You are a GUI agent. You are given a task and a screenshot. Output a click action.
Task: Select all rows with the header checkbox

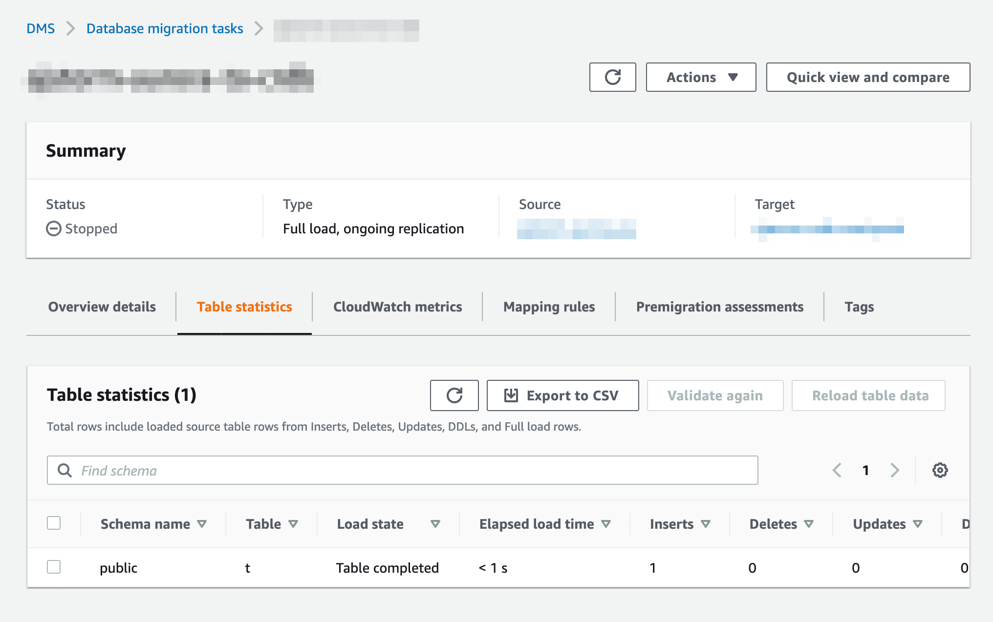54,523
